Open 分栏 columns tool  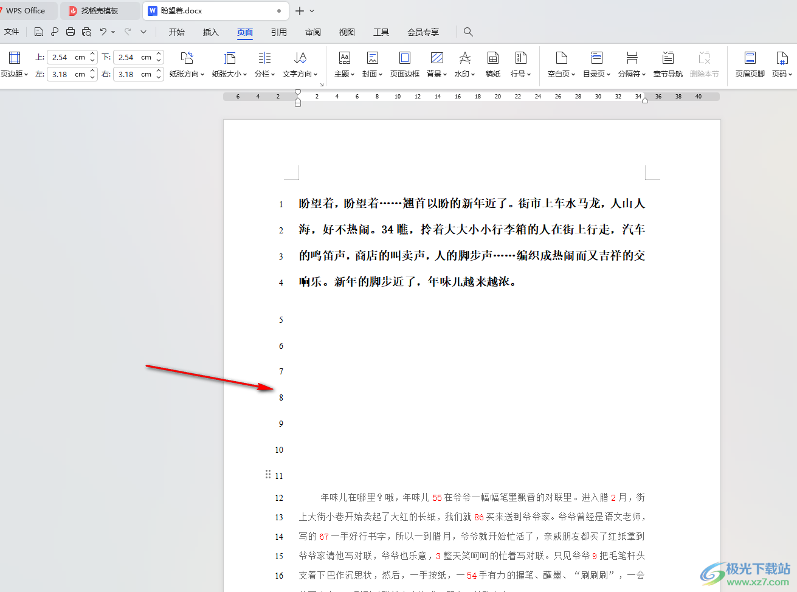coord(264,65)
